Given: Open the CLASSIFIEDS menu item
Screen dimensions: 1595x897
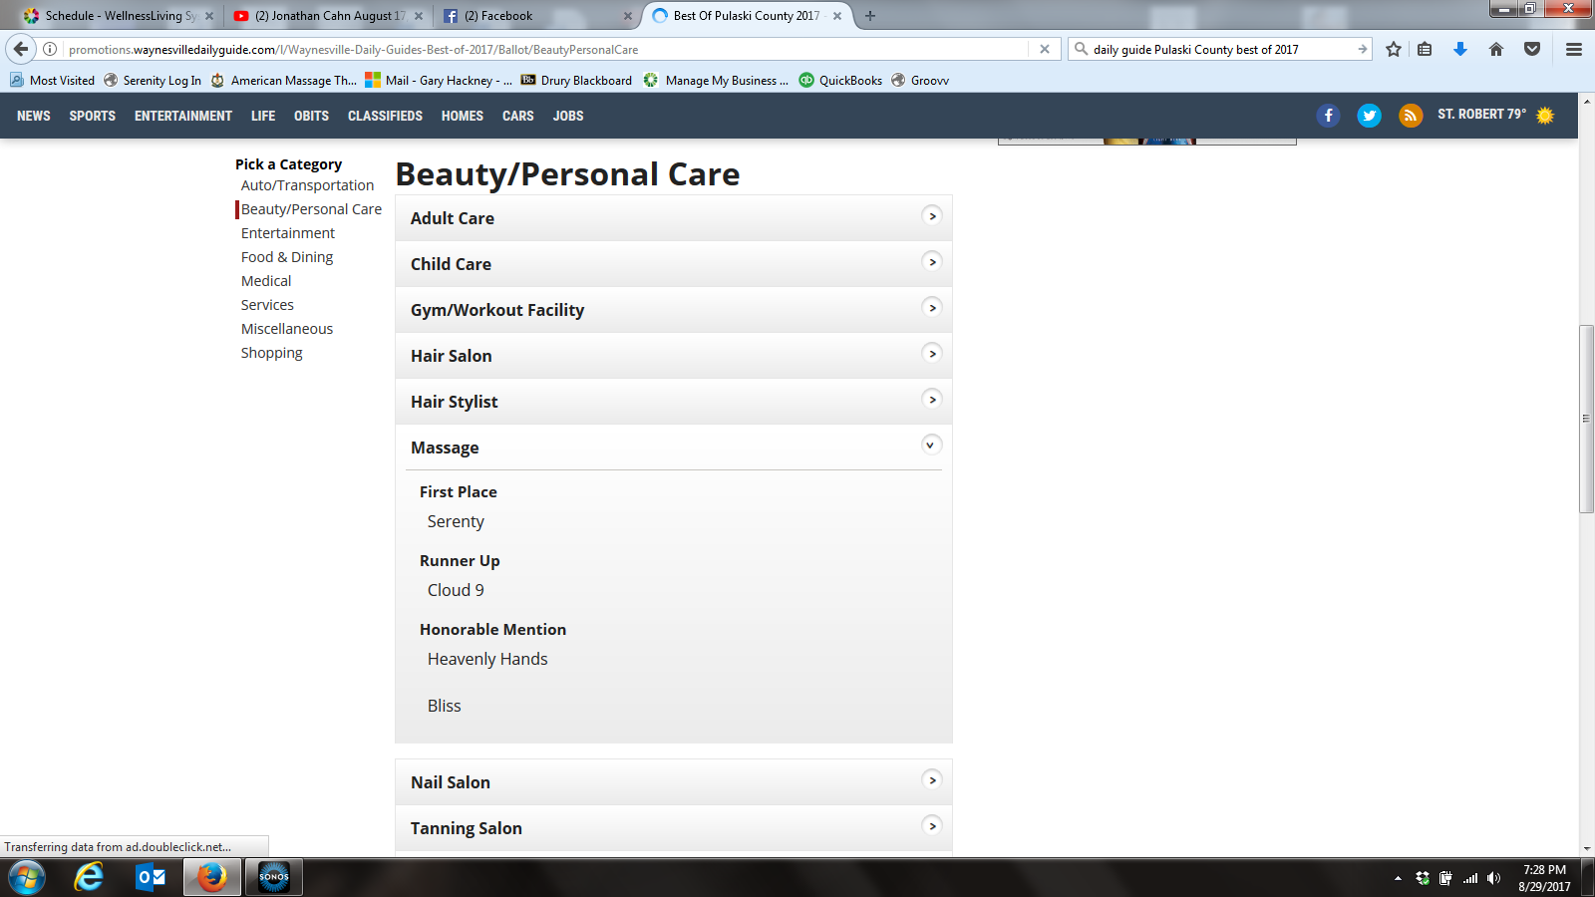Looking at the screenshot, I should pyautogui.click(x=385, y=116).
